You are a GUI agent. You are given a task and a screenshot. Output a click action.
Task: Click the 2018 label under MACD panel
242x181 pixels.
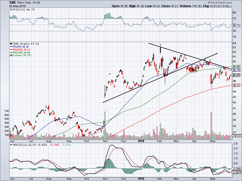(x=141, y=179)
